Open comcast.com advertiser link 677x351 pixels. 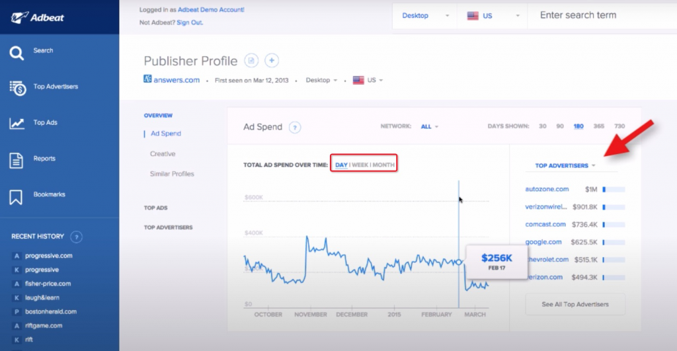coord(545,225)
